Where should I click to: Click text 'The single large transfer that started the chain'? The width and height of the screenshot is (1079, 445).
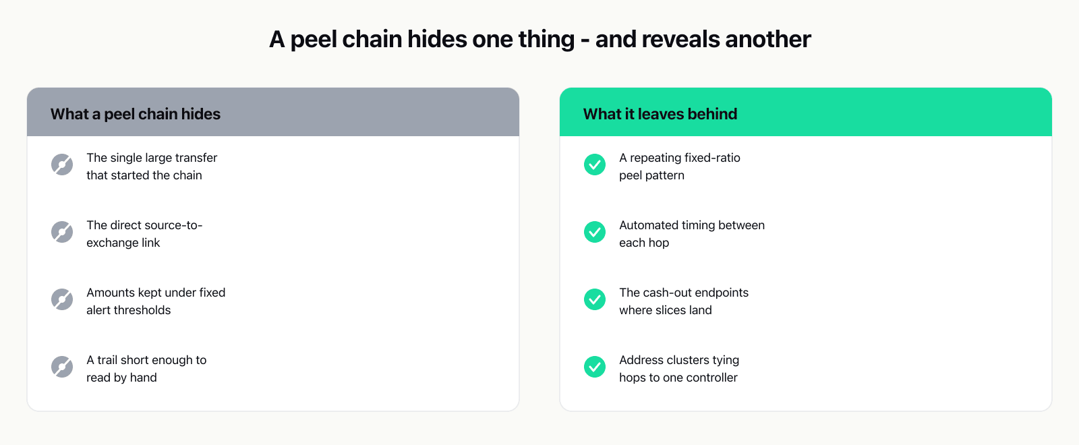pyautogui.click(x=152, y=167)
